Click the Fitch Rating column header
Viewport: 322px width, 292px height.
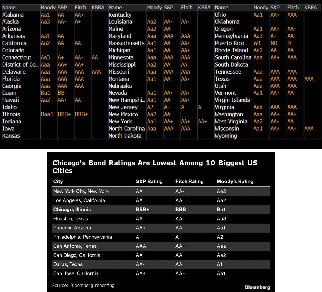pyautogui.click(x=189, y=181)
